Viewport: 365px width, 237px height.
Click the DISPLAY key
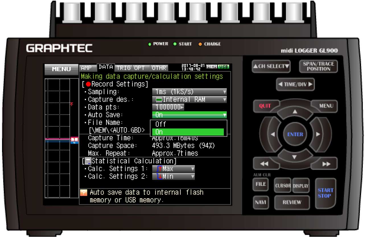point(301,186)
